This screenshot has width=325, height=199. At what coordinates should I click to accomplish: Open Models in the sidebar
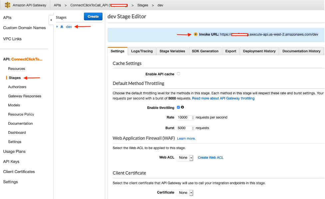(14, 105)
